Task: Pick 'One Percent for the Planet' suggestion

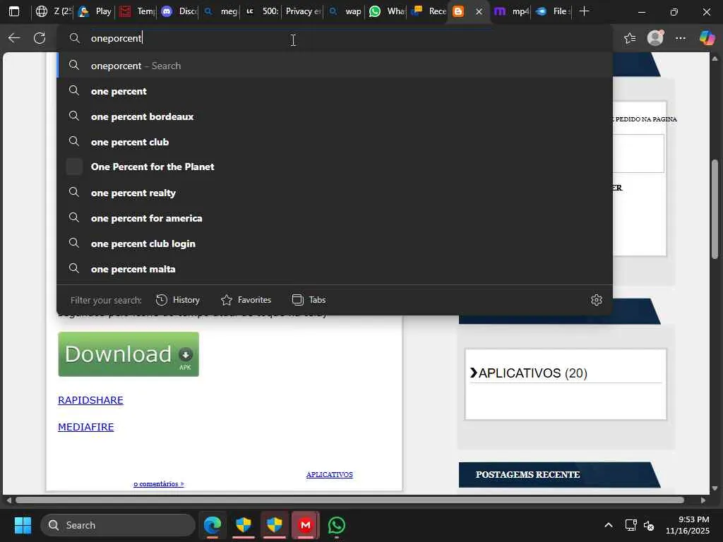Action: [335, 167]
